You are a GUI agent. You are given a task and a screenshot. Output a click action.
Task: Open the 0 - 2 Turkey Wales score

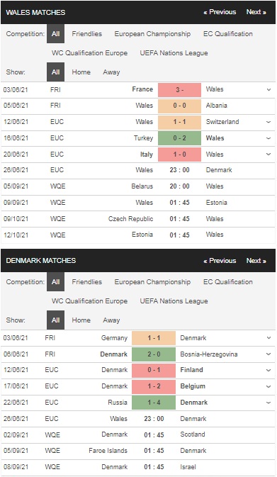tap(179, 138)
